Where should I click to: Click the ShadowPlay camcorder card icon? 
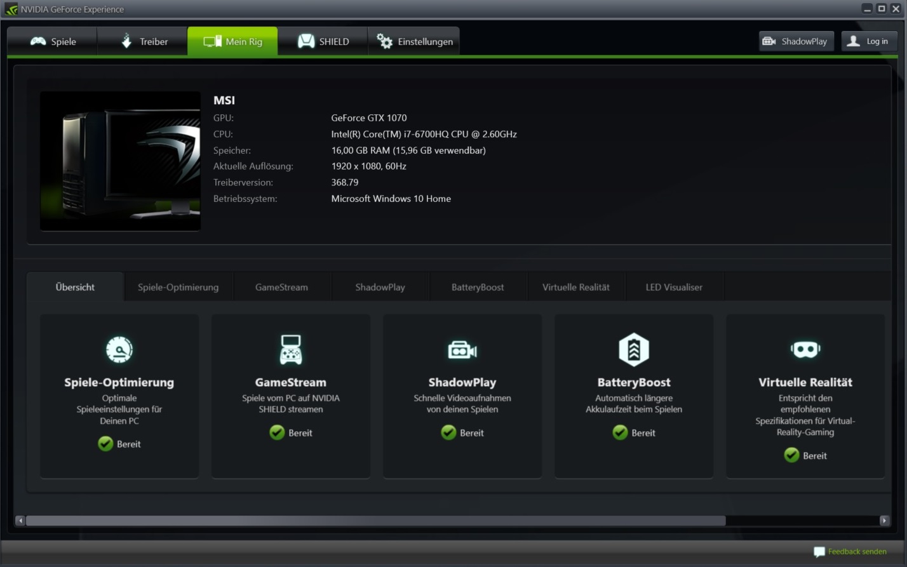462,350
